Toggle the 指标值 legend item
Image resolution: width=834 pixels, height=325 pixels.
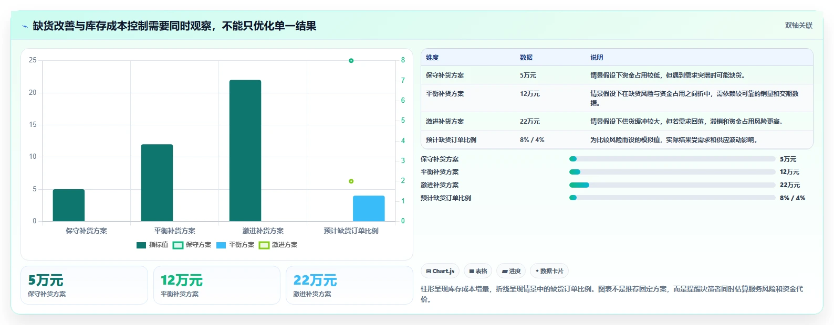point(152,245)
